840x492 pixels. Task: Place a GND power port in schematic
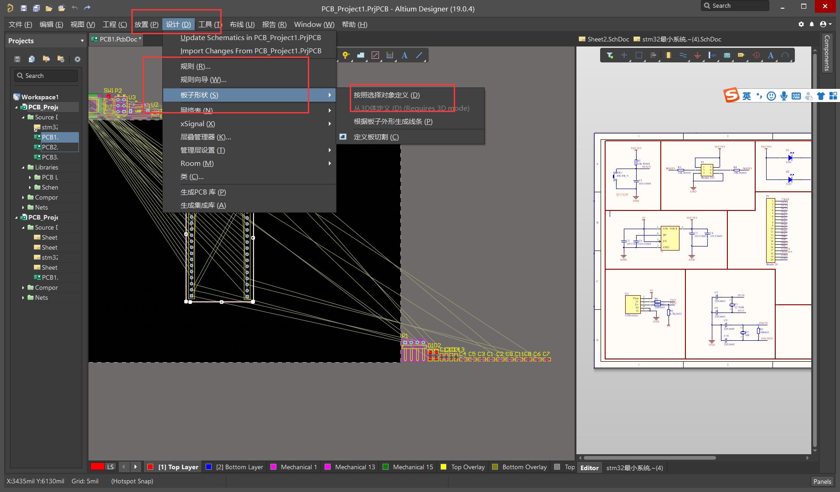(697, 56)
